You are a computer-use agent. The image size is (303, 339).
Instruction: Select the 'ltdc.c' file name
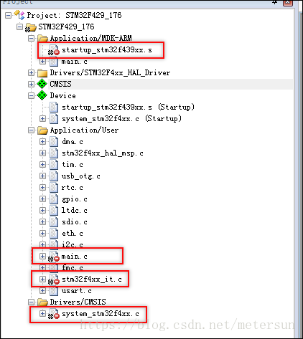click(x=75, y=211)
